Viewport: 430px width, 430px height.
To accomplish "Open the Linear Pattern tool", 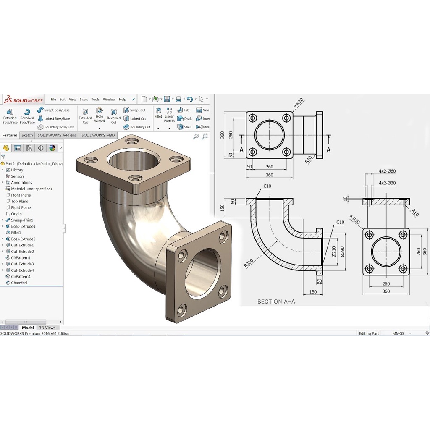I will [169, 116].
